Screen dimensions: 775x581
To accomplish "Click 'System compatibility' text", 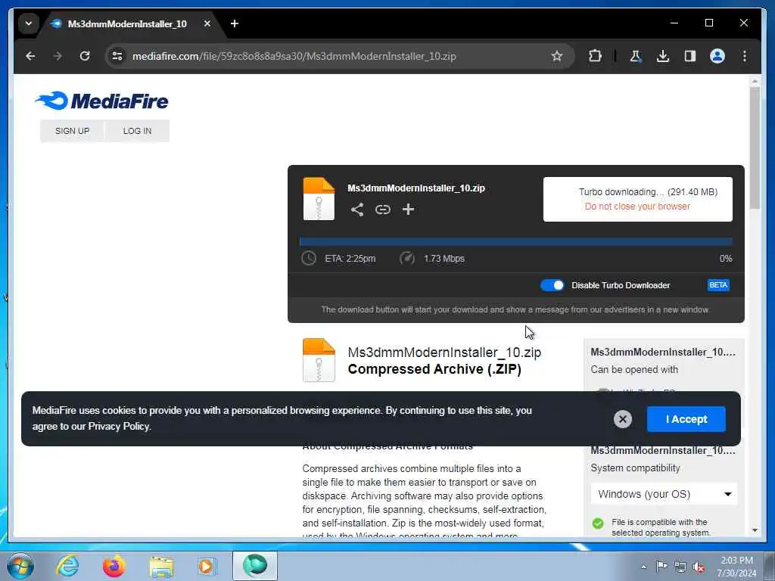I will (x=635, y=468).
